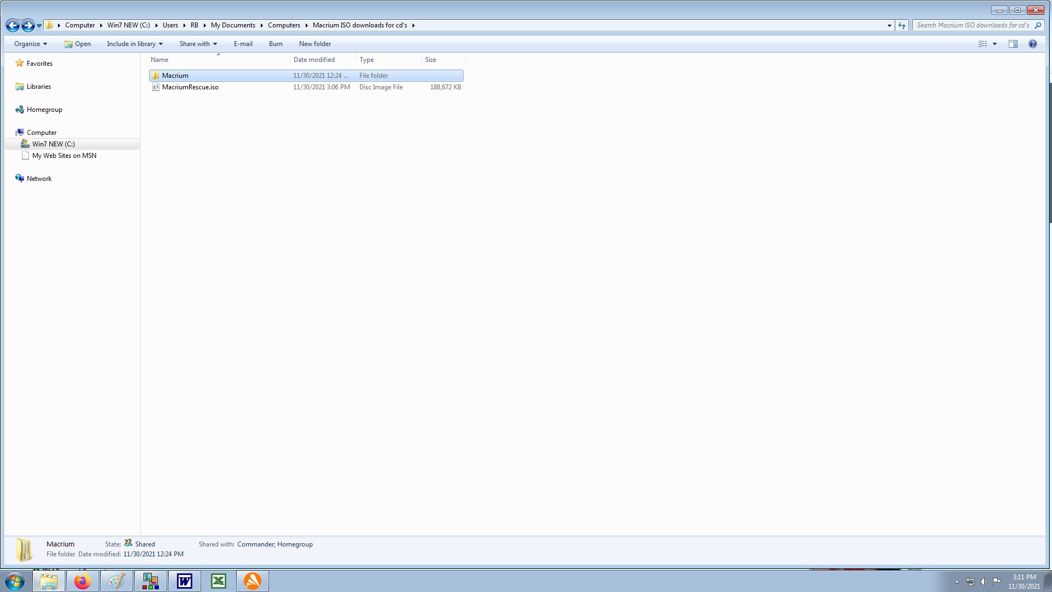Open Help with the question mark icon
The image size is (1052, 592).
pyautogui.click(x=1033, y=44)
